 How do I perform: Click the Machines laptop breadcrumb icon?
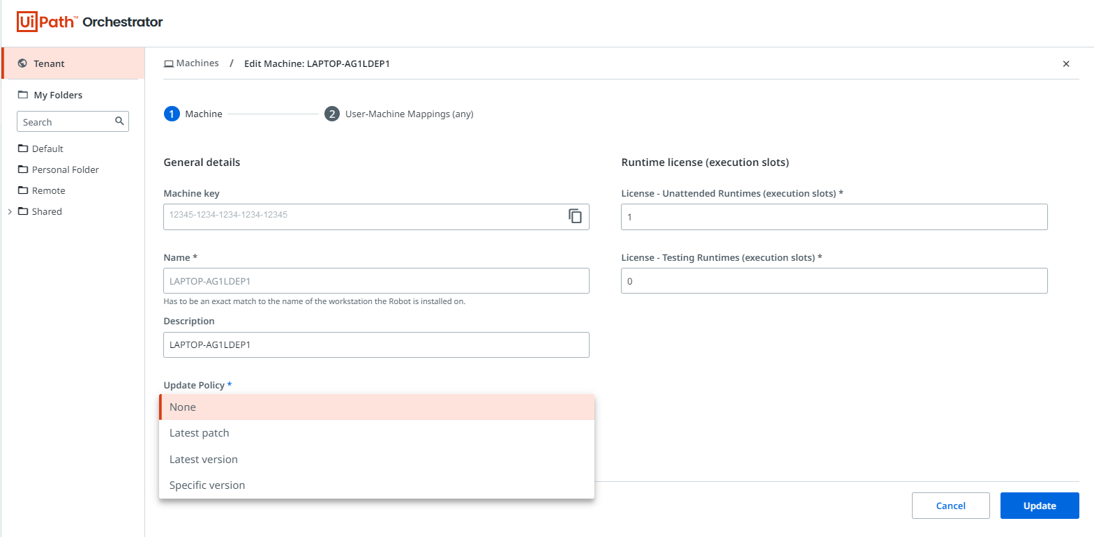[168, 63]
